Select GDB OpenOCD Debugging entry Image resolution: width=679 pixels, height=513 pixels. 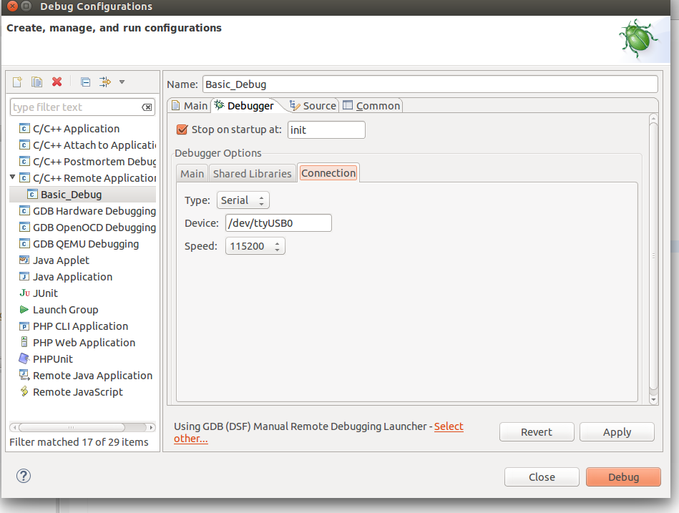pyautogui.click(x=94, y=228)
